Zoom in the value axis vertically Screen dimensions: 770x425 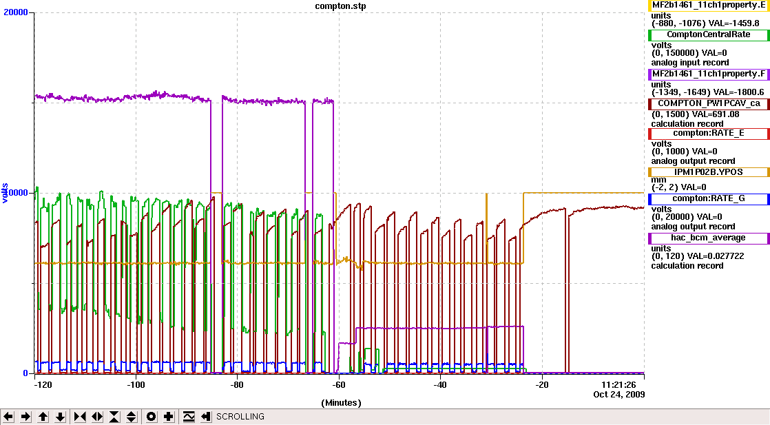click(x=114, y=417)
